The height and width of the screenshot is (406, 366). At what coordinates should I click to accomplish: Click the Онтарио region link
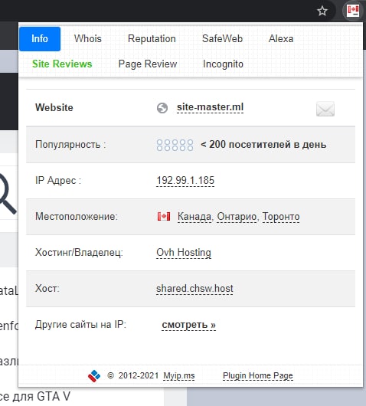237,217
